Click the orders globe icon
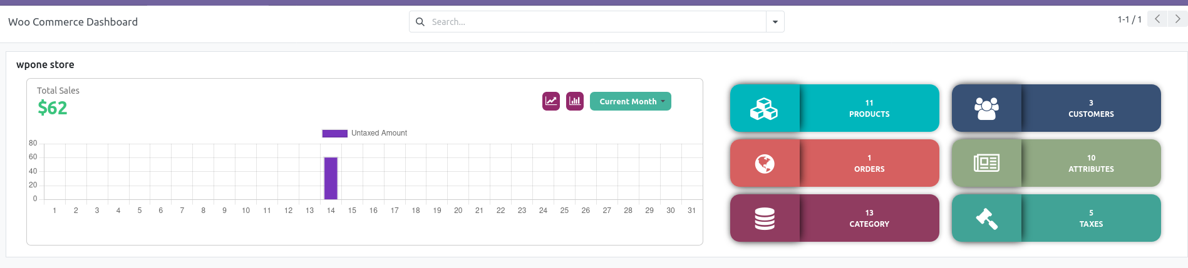Viewport: 1188px width, 268px height. (x=764, y=164)
